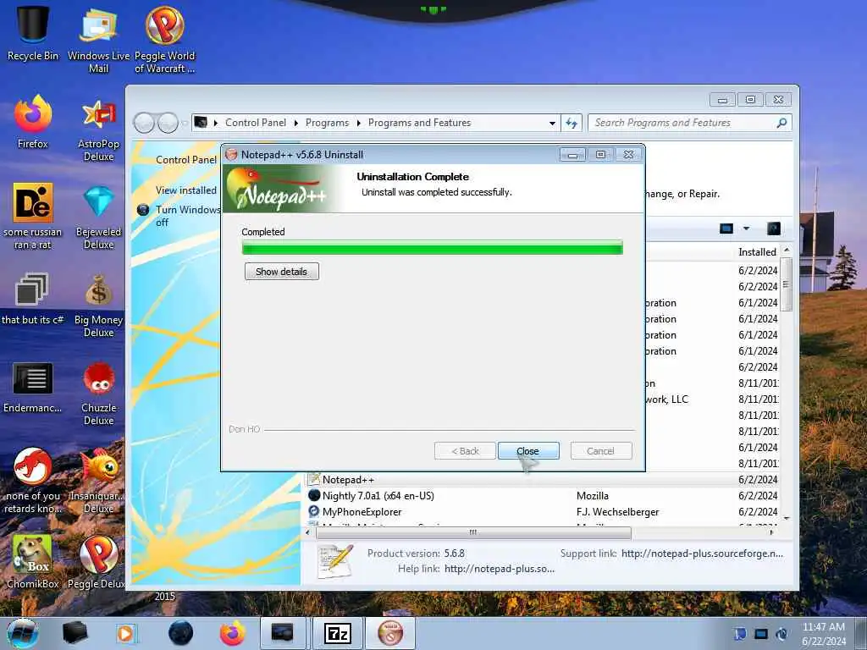Select the 'none of you' desktop icon
Viewport: 867px width, 650px height.
click(32, 480)
